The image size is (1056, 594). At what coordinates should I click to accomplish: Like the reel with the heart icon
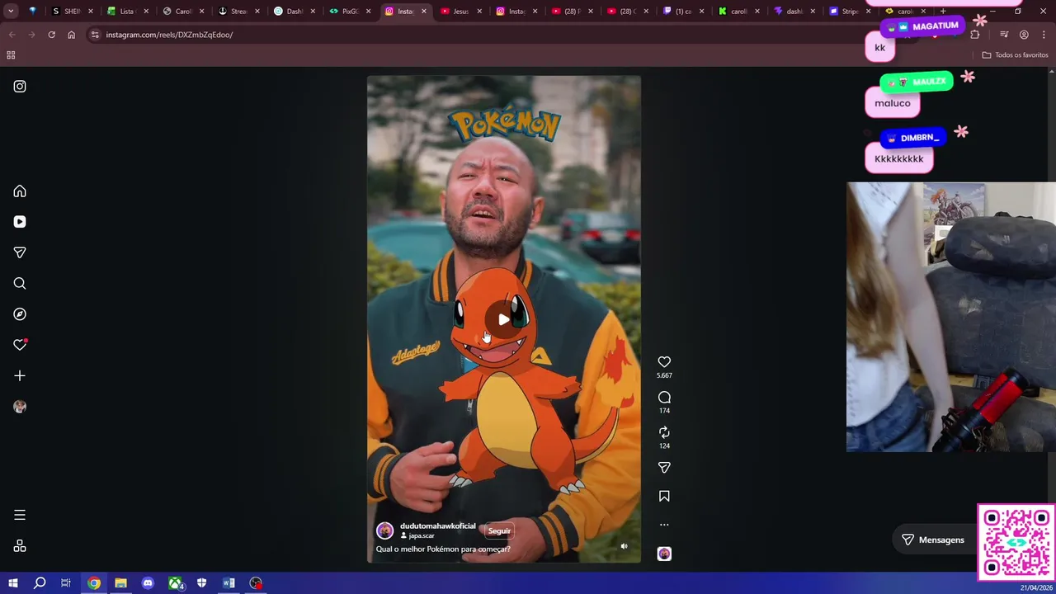664,362
